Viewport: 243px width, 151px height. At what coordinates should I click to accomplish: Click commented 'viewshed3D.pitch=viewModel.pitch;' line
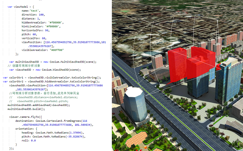(x=39, y=101)
